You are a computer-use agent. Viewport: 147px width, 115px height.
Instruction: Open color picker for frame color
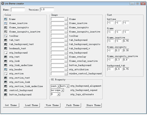[x=6, y=19]
